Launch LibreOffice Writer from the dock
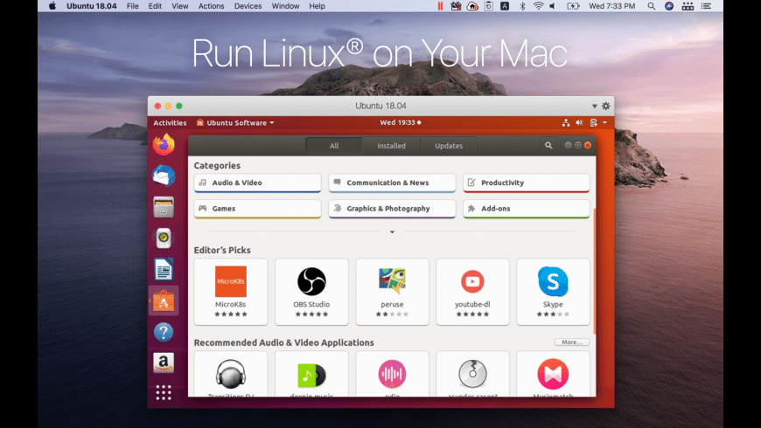 [x=164, y=270]
